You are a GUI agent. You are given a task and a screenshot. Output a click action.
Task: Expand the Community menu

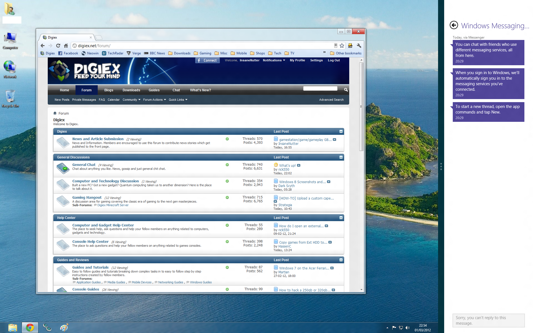click(x=131, y=100)
